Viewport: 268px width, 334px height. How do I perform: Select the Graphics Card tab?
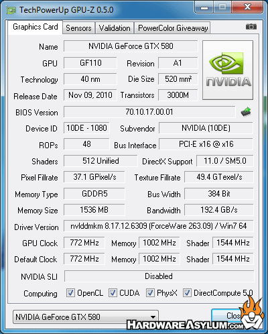click(36, 27)
